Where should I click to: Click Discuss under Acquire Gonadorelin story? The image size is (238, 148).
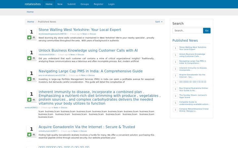click(84, 131)
